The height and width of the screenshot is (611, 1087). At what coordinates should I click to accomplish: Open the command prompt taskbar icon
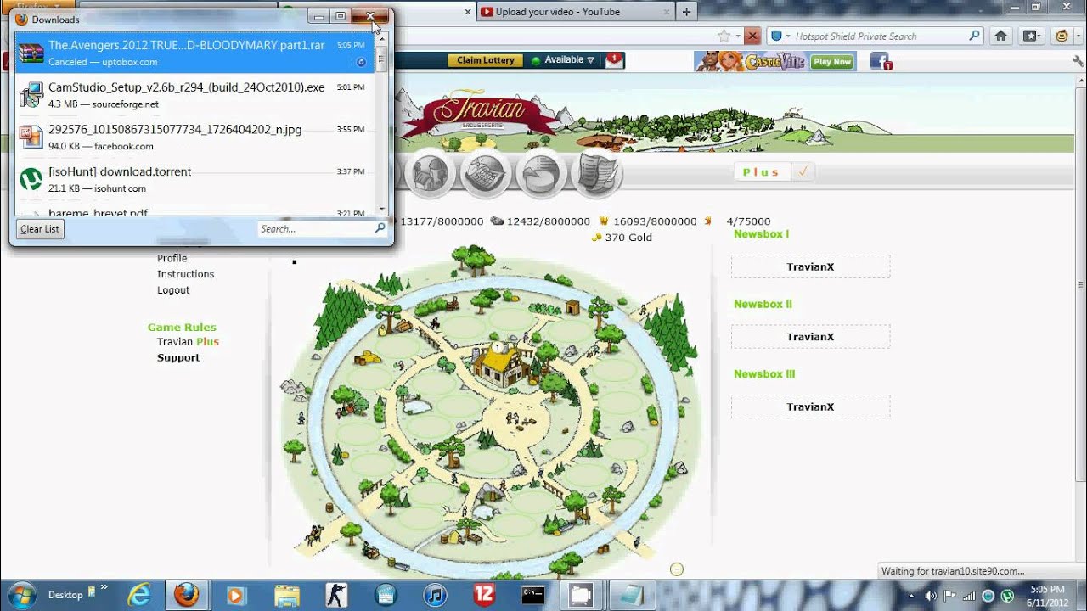[533, 595]
